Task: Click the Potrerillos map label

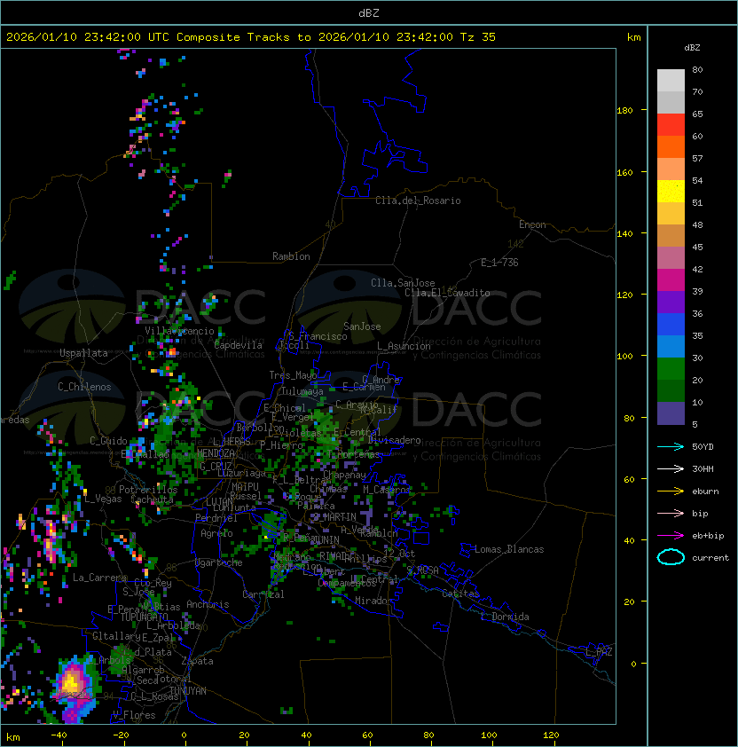Action: tap(148, 490)
